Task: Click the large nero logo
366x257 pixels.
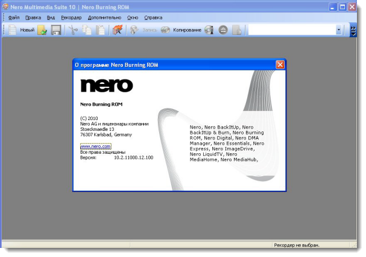Action: point(107,85)
